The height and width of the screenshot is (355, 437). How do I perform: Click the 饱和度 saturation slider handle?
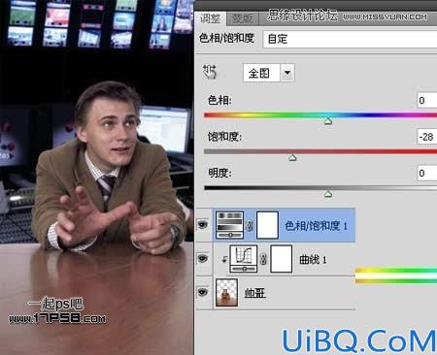click(x=292, y=158)
